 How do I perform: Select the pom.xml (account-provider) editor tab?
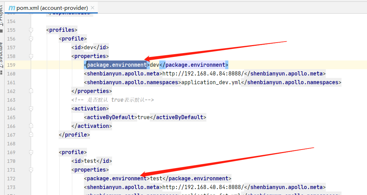pyautogui.click(x=51, y=8)
